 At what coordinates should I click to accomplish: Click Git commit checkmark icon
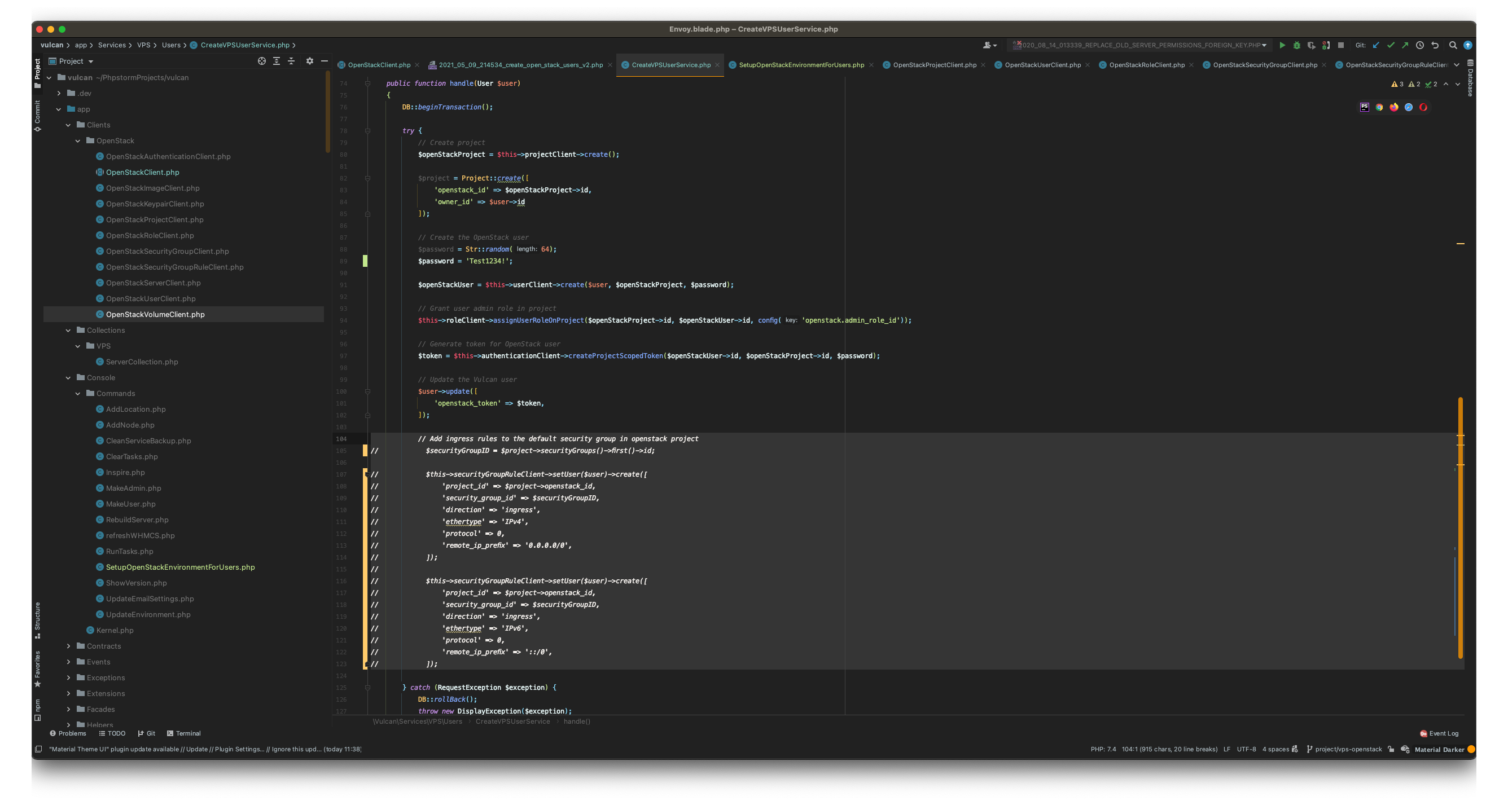[x=1391, y=45]
